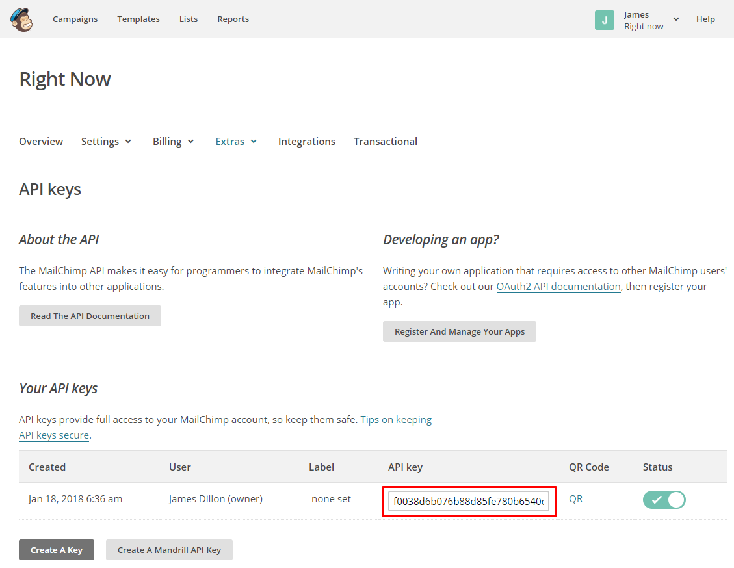Switch to the Overview tab
Viewport: 734px width, 568px height.
(x=41, y=141)
